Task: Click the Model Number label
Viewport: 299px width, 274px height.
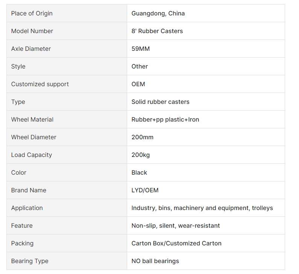Action: pyautogui.click(x=32, y=31)
